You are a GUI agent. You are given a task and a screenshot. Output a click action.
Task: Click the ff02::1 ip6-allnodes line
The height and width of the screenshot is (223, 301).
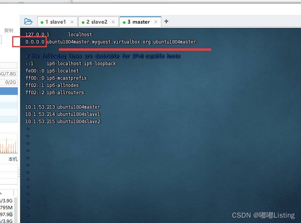(52, 85)
